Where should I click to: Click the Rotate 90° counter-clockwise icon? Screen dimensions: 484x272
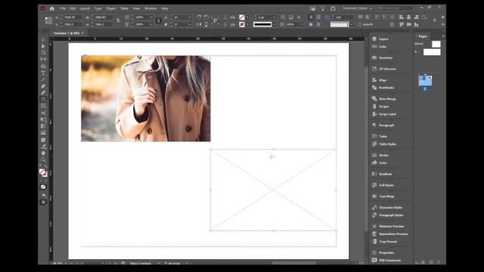coord(206,17)
